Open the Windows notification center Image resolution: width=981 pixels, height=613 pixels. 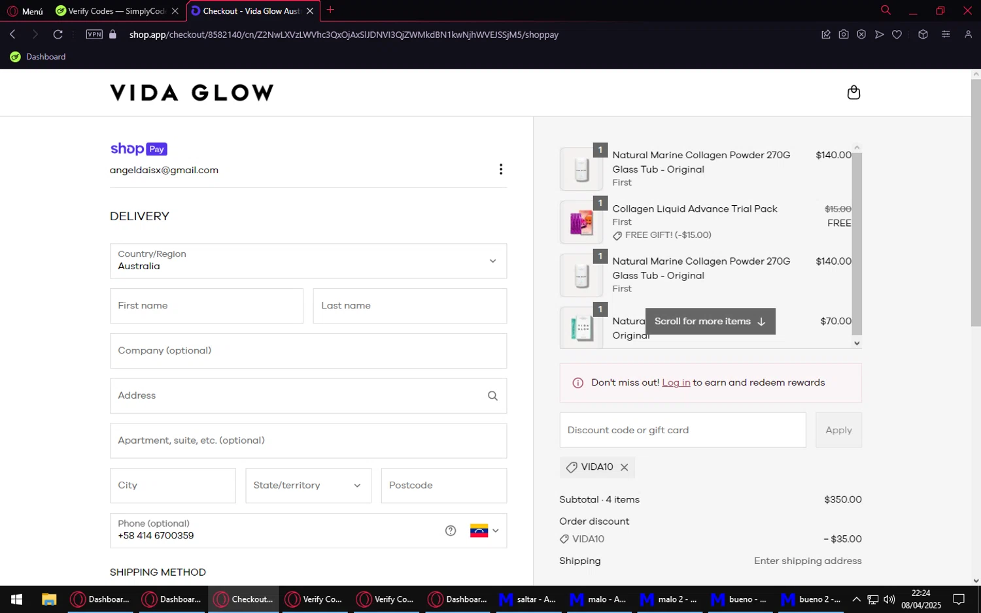click(x=959, y=599)
